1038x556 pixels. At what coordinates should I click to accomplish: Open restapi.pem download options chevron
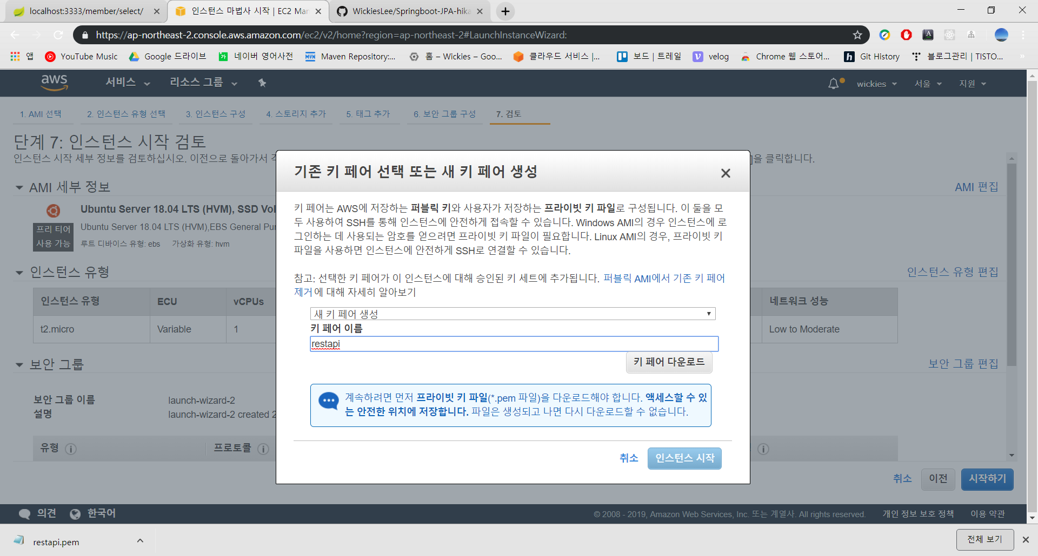click(140, 540)
